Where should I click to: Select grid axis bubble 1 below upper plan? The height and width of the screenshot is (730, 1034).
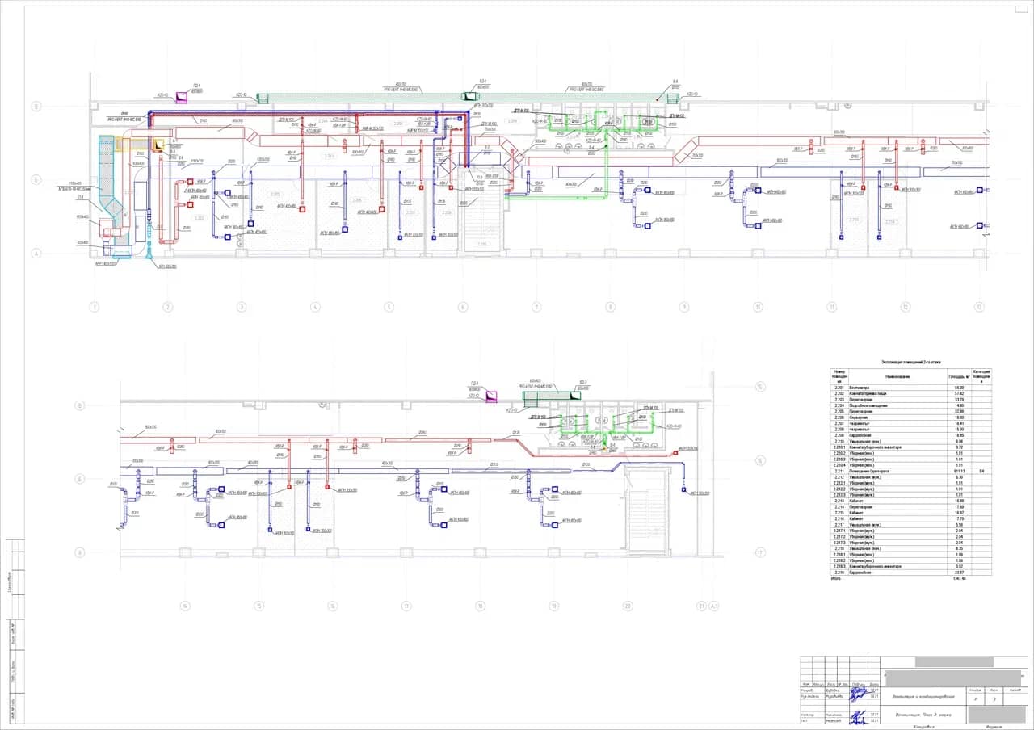pyautogui.click(x=94, y=307)
